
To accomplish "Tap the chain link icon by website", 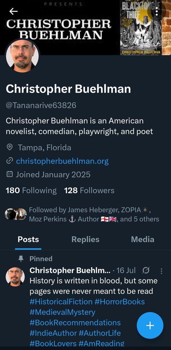I will click(10, 161).
